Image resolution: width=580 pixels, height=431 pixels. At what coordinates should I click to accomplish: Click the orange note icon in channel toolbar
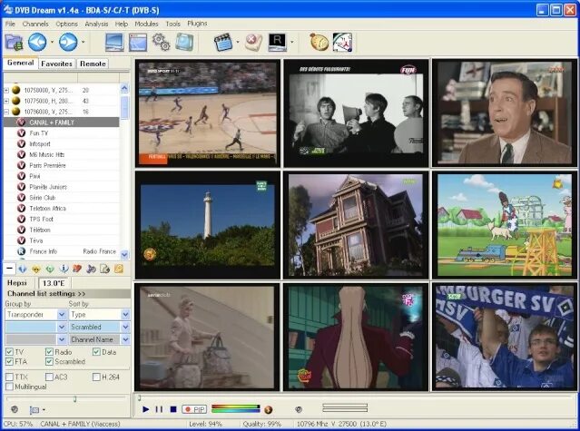[119, 269]
